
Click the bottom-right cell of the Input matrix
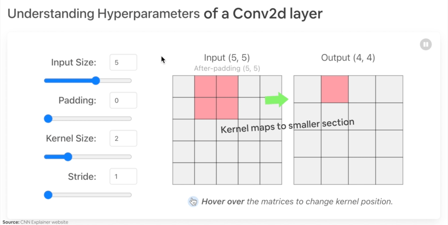[271, 174]
